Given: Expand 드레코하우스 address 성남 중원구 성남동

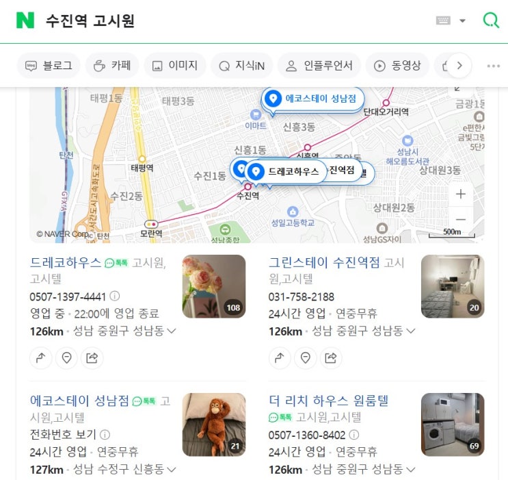Looking at the screenshot, I should (x=124, y=331).
